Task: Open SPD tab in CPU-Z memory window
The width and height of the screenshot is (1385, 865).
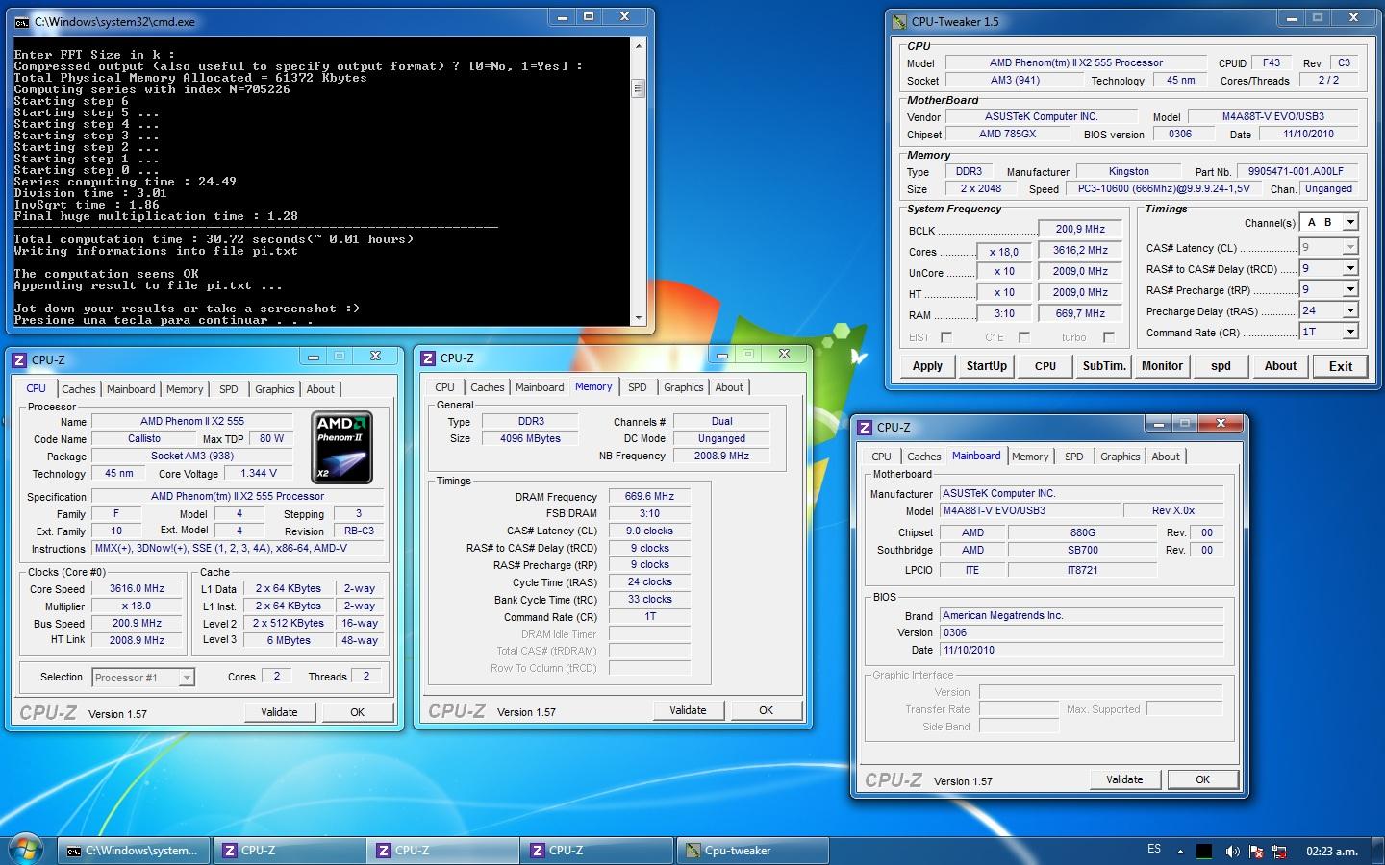Action: click(x=638, y=387)
